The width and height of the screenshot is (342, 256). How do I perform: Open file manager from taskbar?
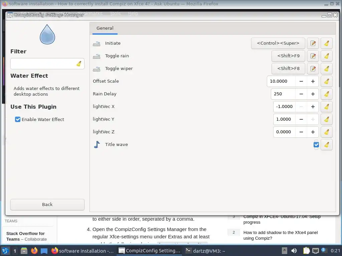(24, 251)
